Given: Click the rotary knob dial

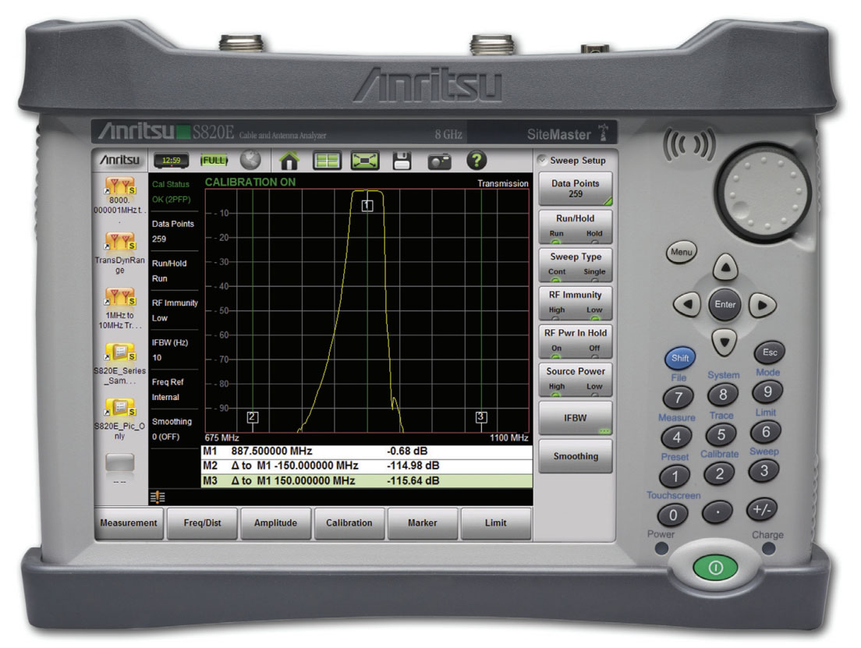Looking at the screenshot, I should pos(764,193).
